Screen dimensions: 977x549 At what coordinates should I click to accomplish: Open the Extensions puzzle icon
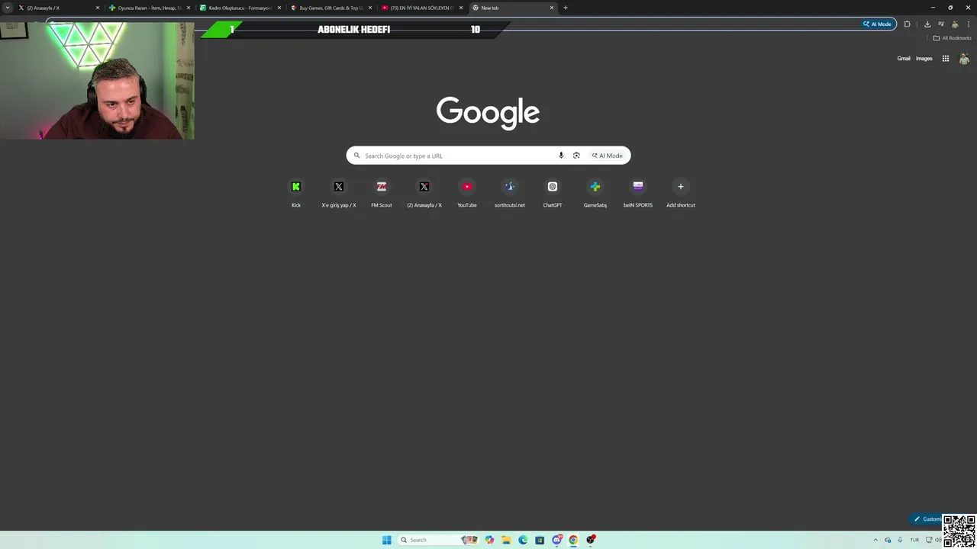907,24
